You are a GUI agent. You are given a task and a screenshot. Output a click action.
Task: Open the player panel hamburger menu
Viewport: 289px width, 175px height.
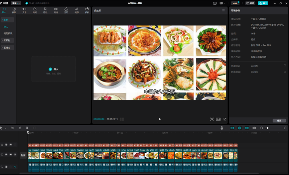[x=224, y=10]
